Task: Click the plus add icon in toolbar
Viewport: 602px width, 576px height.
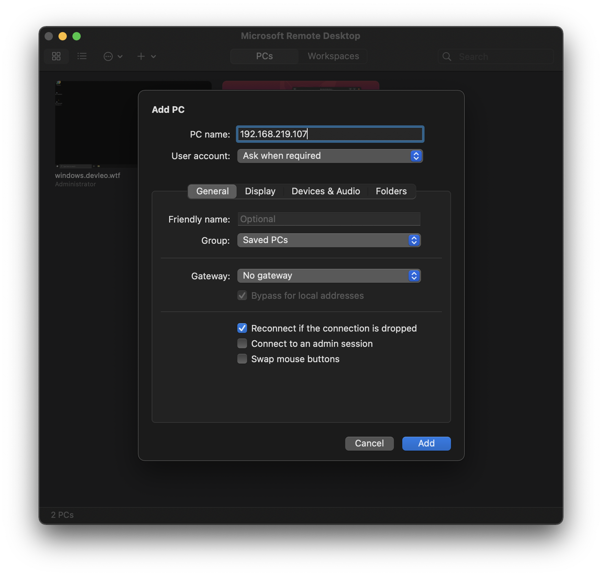Action: point(141,56)
